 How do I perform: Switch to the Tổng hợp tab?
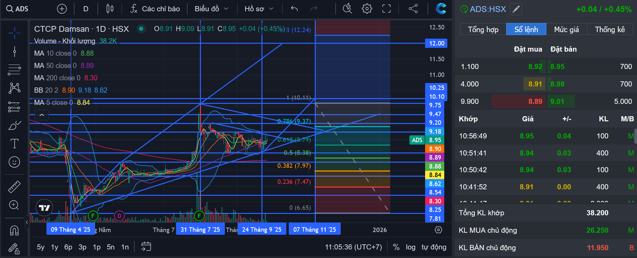(x=483, y=29)
